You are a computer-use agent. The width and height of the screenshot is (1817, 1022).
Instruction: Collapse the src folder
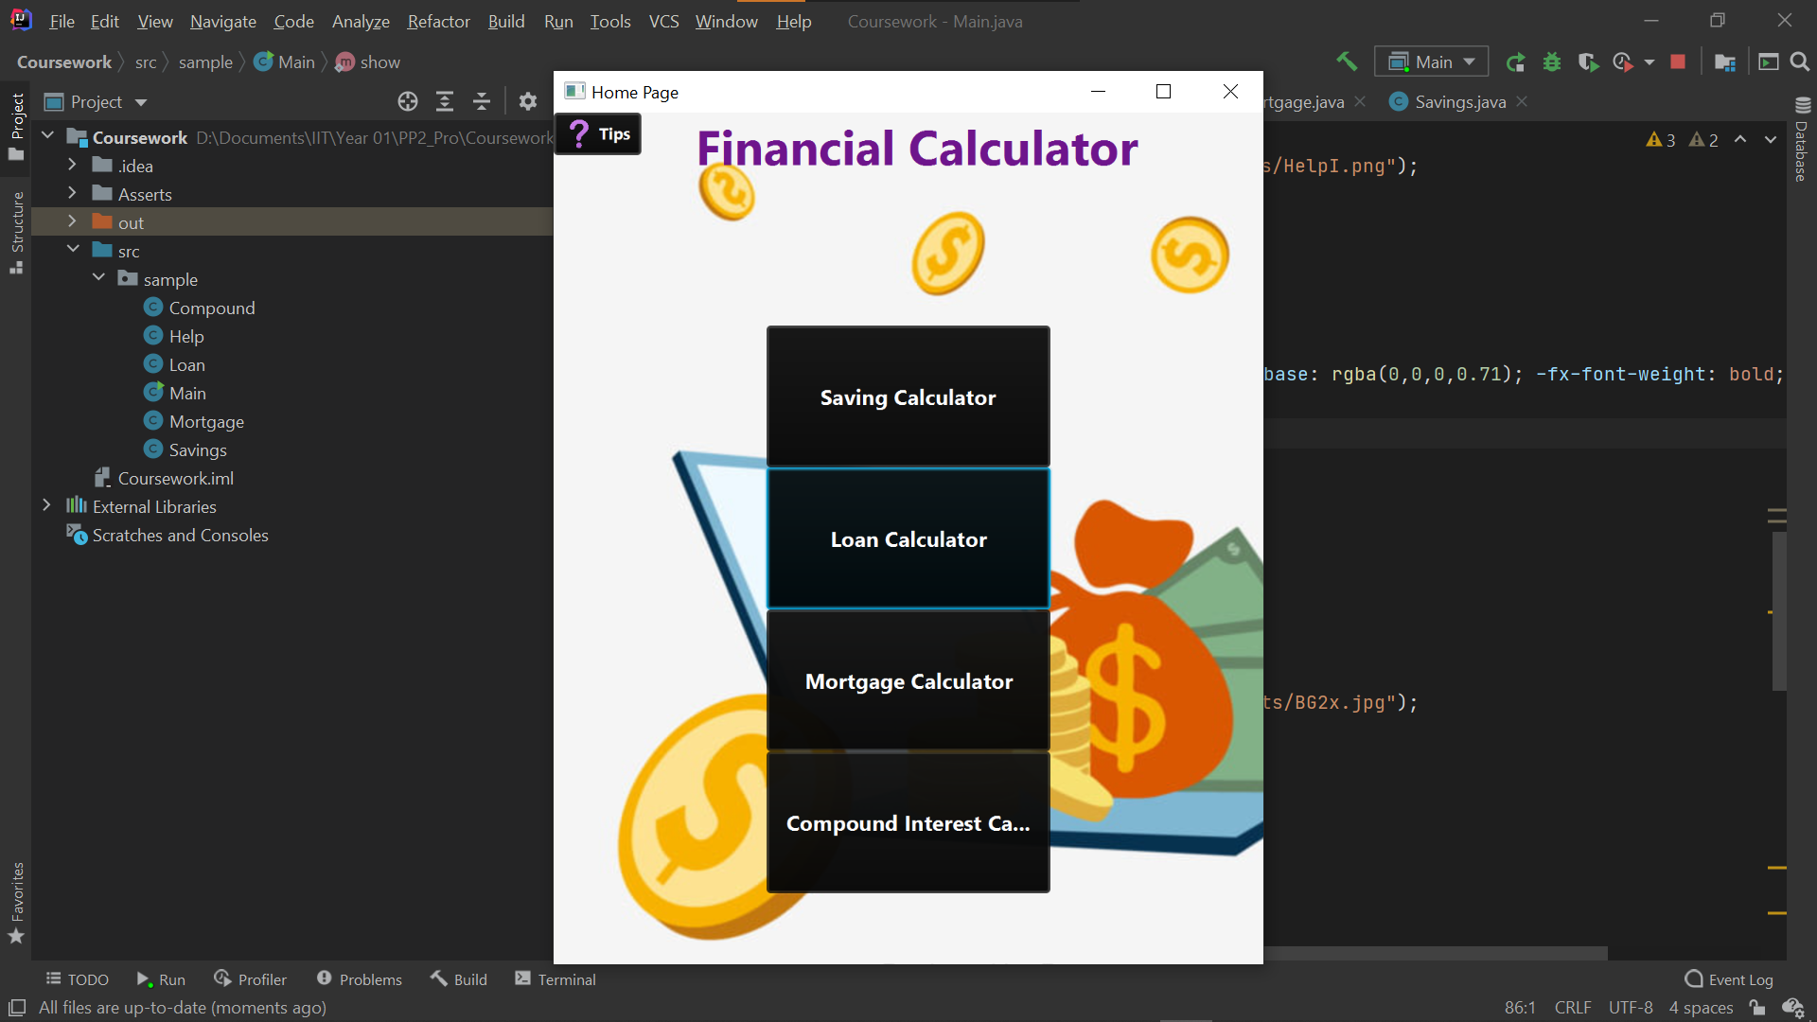73,250
